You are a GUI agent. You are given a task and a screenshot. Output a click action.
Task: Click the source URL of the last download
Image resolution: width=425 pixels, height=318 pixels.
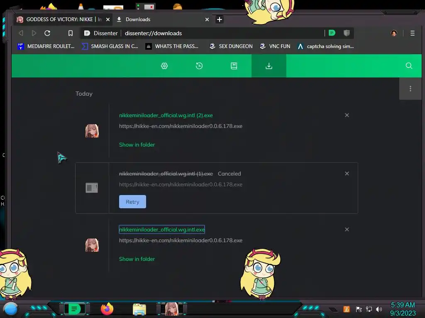click(181, 241)
